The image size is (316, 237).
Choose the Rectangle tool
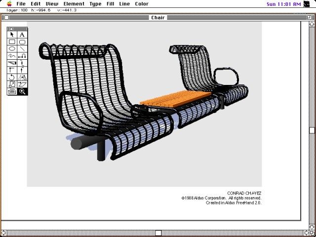(12, 42)
